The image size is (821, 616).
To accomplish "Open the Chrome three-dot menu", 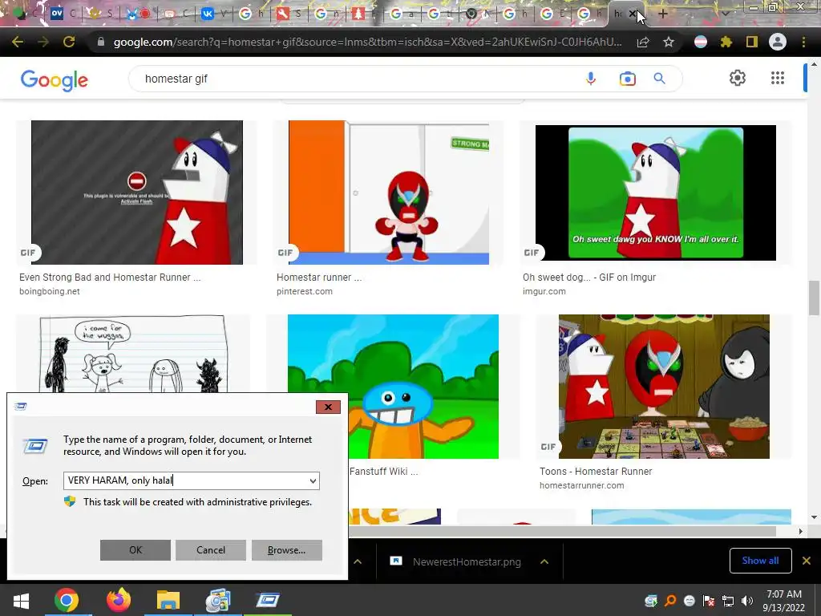I will [803, 42].
